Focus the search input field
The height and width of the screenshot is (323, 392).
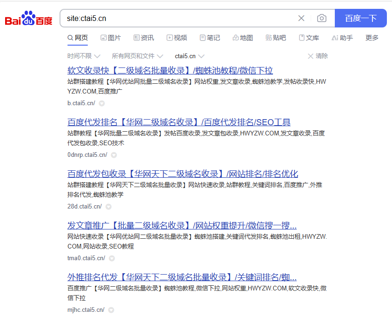(x=180, y=18)
